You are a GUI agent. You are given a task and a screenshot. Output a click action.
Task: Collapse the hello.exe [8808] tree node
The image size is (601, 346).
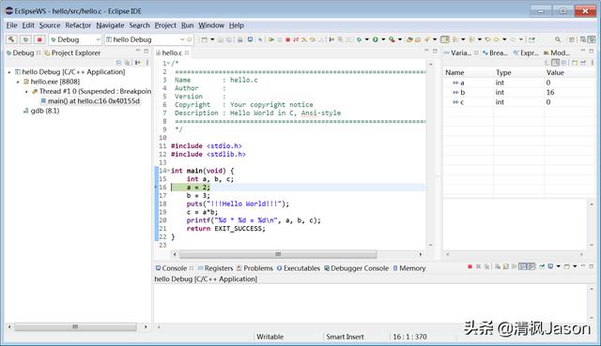[x=18, y=82]
